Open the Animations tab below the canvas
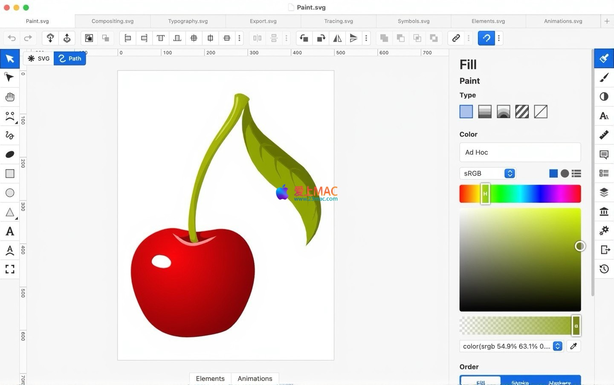Viewport: 614px width, 385px height. pyautogui.click(x=255, y=378)
